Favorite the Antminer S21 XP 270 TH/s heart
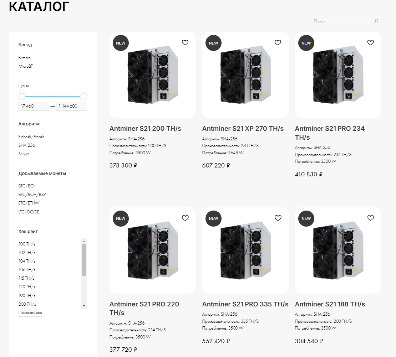The width and height of the screenshot is (396, 357). coord(278,42)
